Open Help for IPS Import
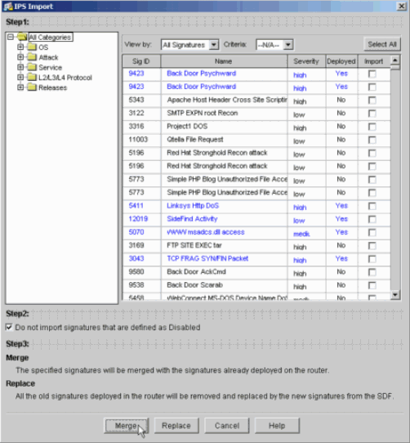This screenshot has height=443, width=410. [x=277, y=426]
